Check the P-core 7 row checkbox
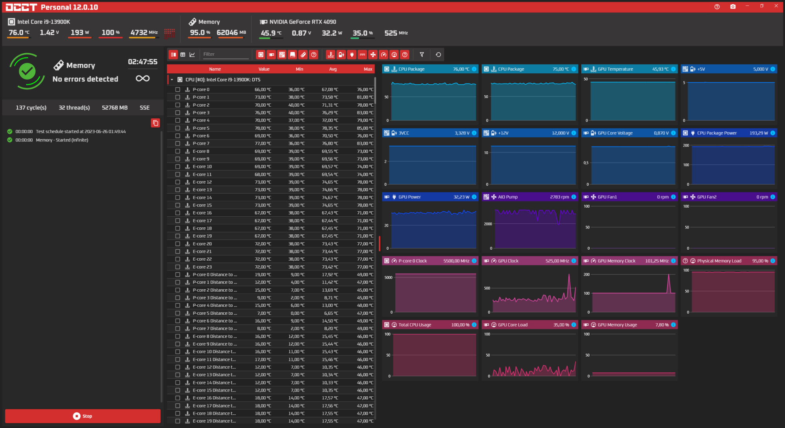 click(178, 143)
